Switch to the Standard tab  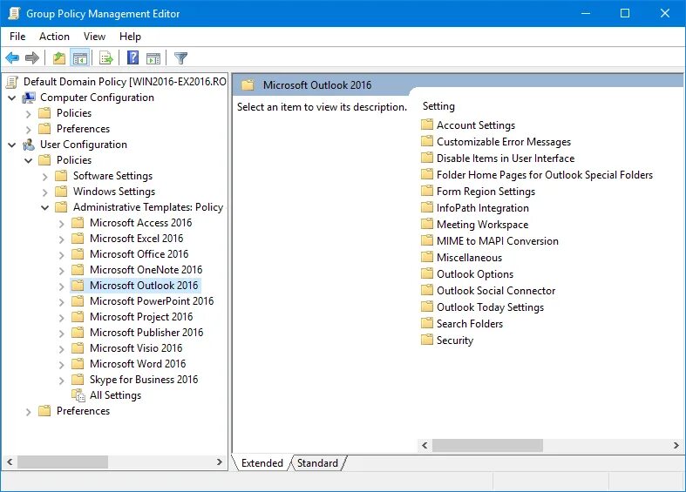point(317,462)
